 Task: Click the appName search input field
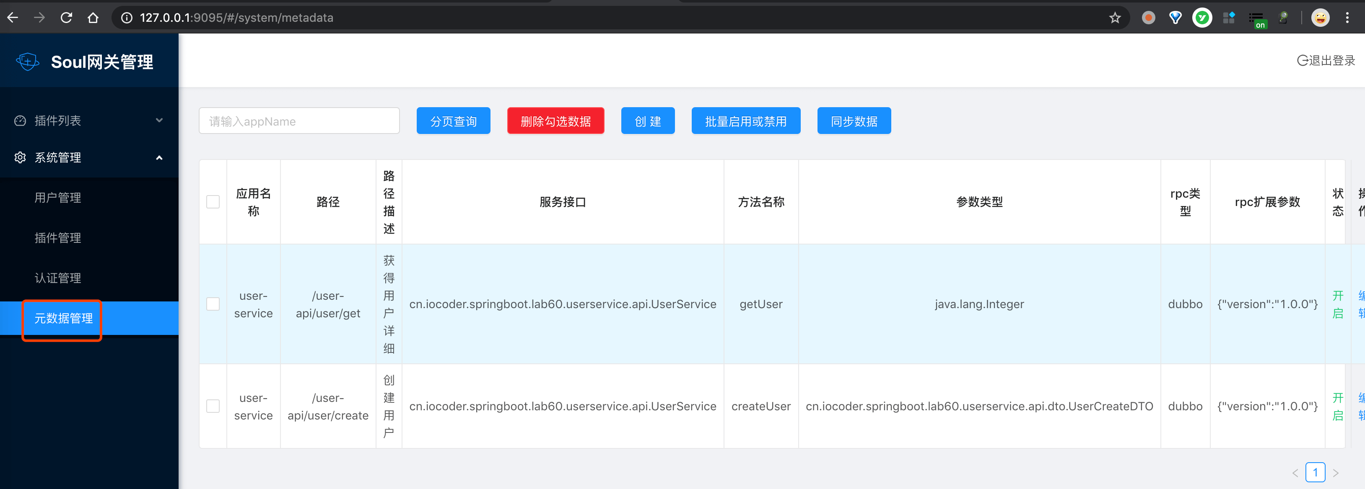[x=299, y=121]
